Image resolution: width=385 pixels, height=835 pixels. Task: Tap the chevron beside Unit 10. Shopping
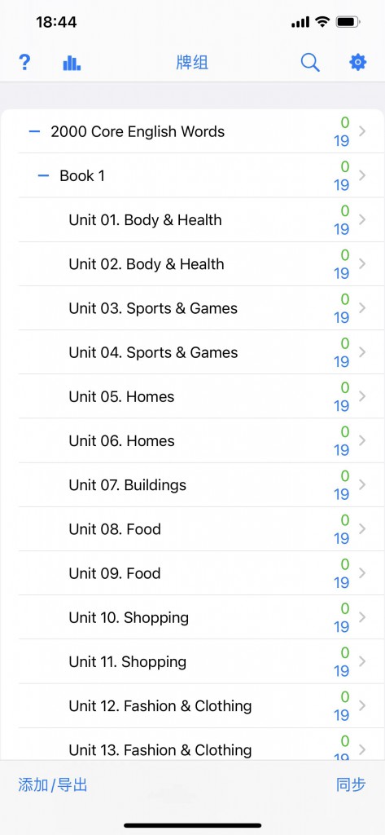(363, 617)
